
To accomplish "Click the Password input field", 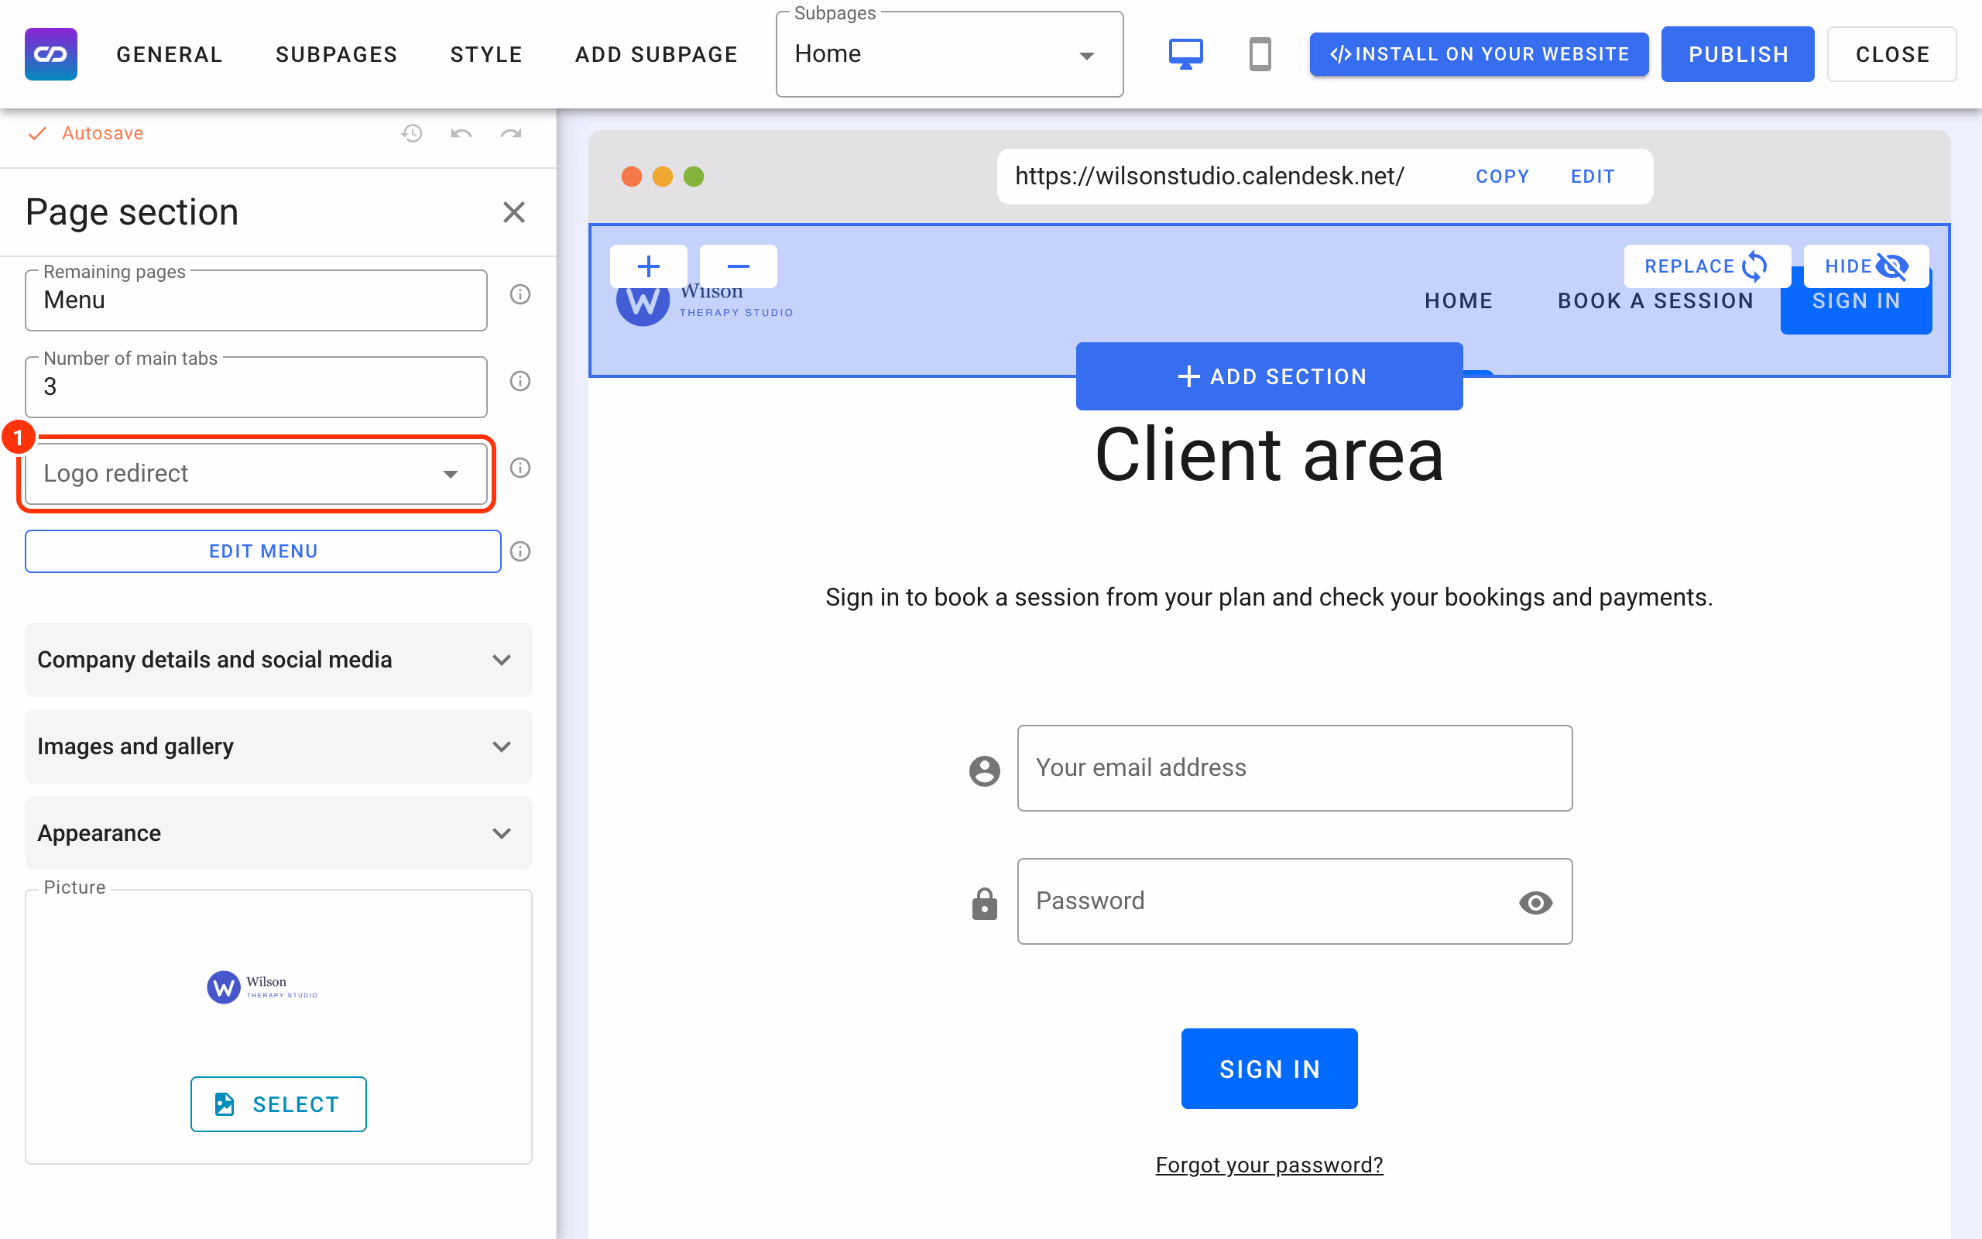I will point(1294,901).
